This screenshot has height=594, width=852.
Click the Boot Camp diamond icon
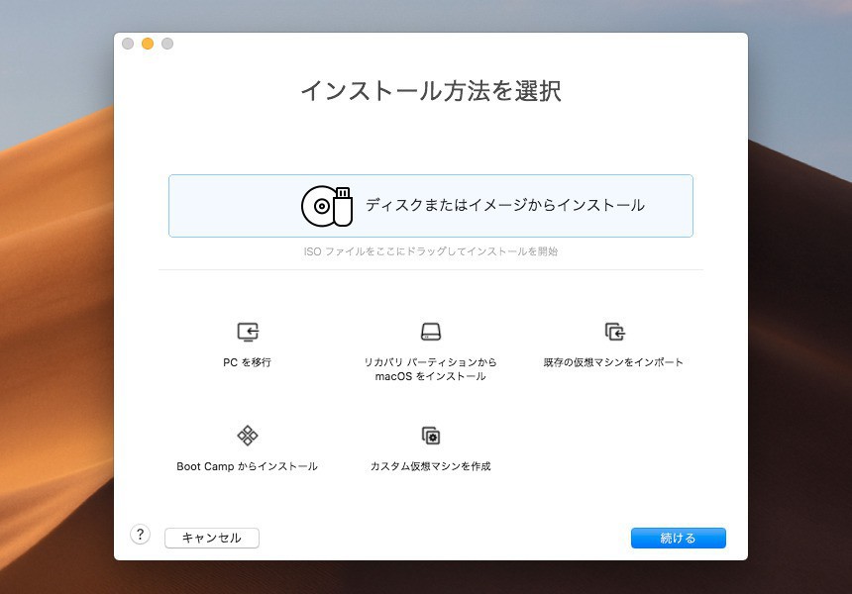click(x=248, y=436)
